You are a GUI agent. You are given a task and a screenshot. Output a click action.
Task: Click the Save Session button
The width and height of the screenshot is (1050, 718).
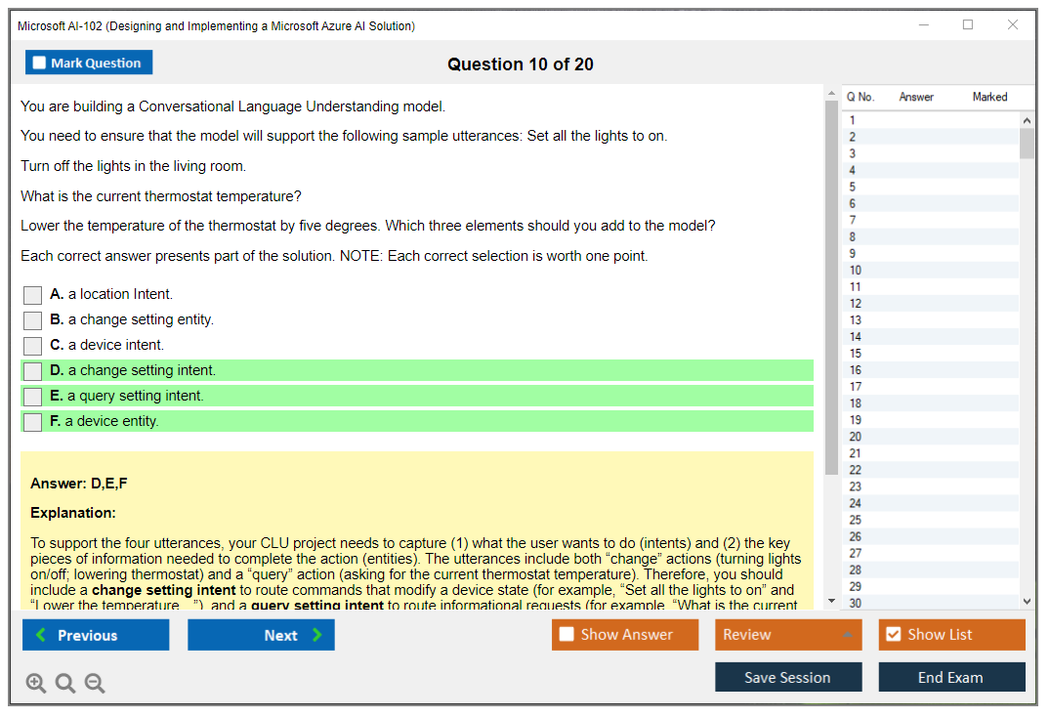788,677
